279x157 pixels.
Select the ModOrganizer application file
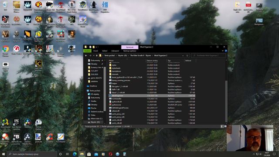click(152, 96)
